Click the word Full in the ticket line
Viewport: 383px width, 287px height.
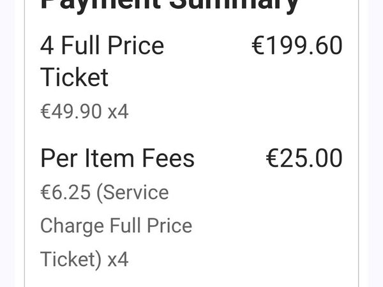(x=80, y=45)
